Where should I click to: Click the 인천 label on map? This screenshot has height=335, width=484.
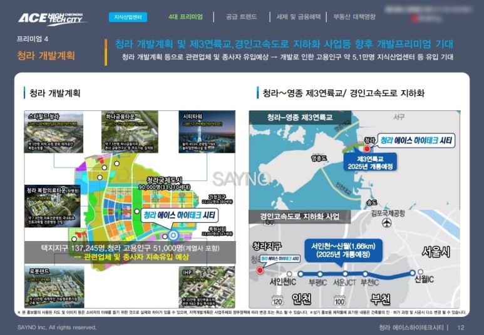pyautogui.click(x=301, y=299)
